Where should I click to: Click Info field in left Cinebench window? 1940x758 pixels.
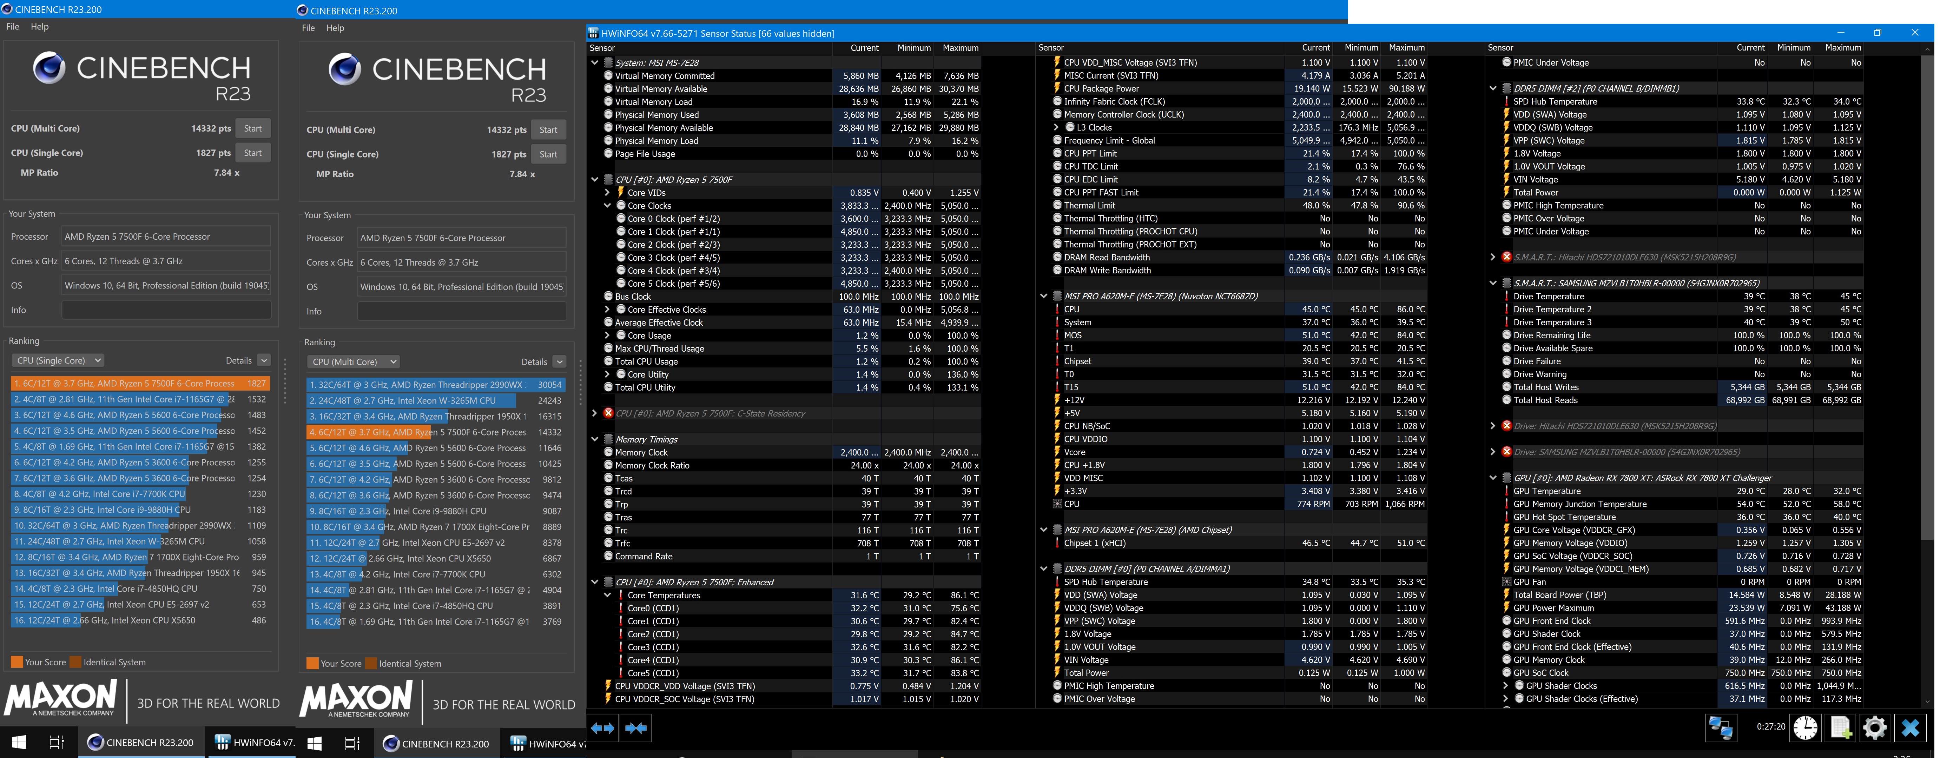(x=166, y=310)
